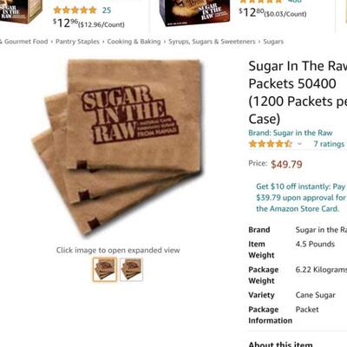Open the 7 ratings link

point(329,144)
